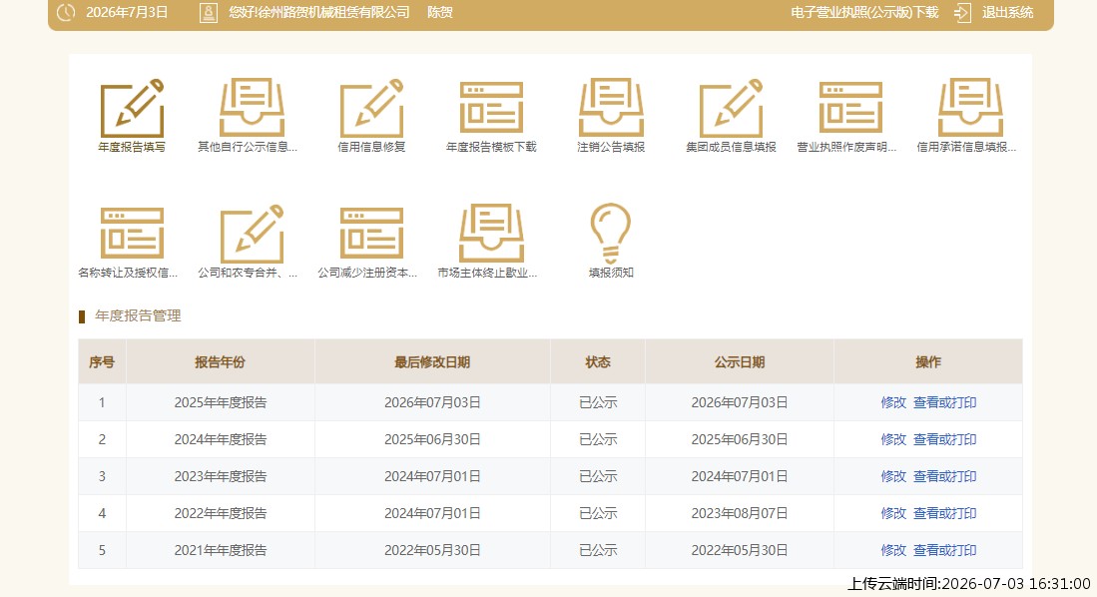Open the 填报须知 lightbulb icon
The height and width of the screenshot is (597, 1097).
[x=611, y=233]
